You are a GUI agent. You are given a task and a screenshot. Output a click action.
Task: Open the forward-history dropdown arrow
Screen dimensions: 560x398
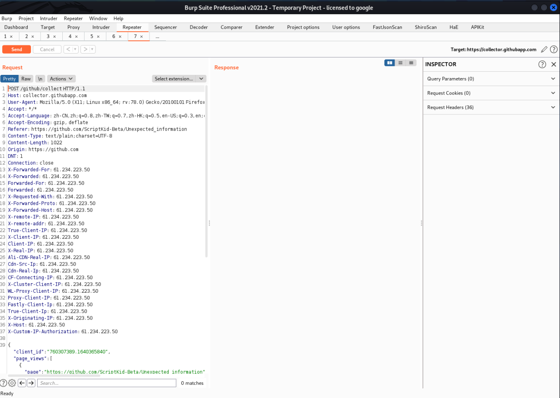[x=92, y=49]
